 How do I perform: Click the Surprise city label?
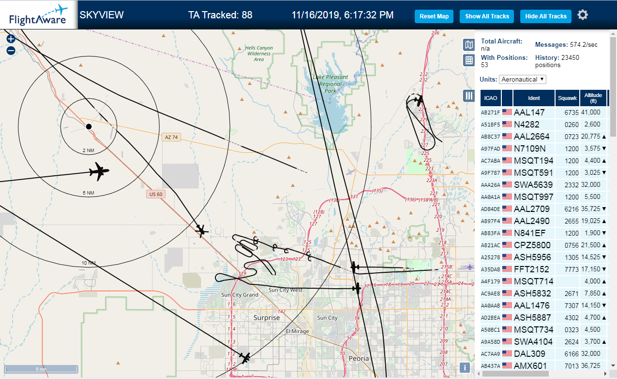point(267,318)
